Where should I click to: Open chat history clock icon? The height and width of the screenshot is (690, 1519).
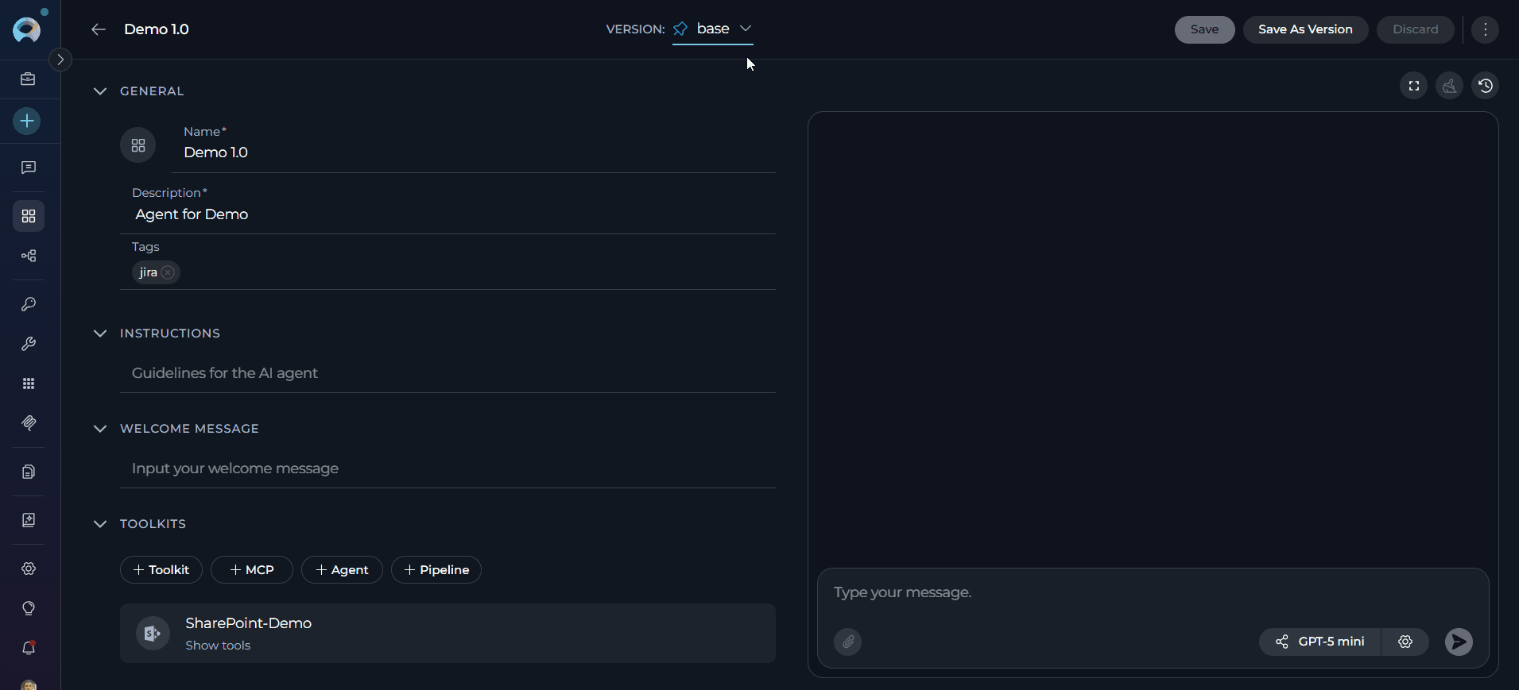pyautogui.click(x=1486, y=86)
